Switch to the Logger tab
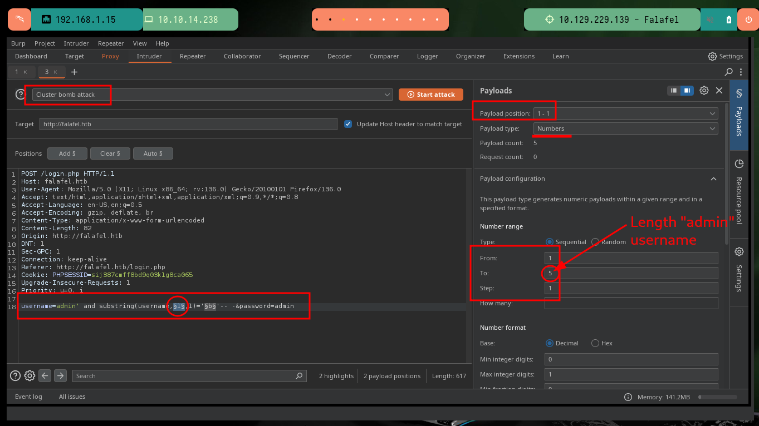The height and width of the screenshot is (426, 759). (428, 56)
